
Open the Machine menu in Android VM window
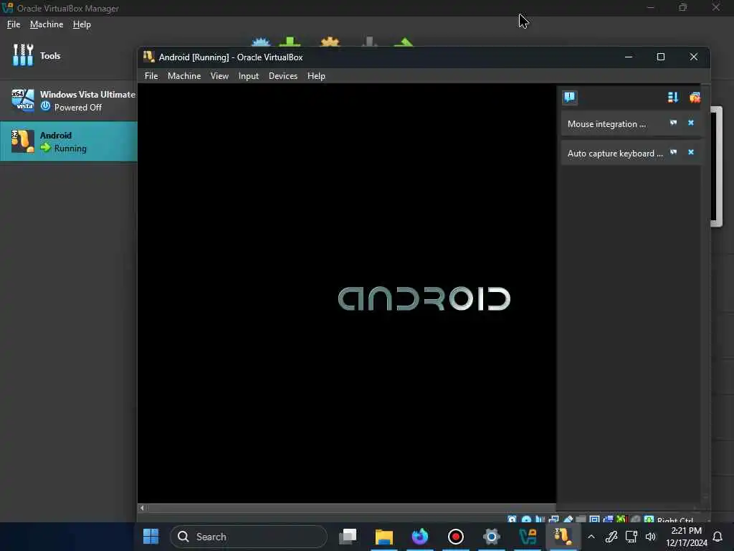click(x=184, y=76)
